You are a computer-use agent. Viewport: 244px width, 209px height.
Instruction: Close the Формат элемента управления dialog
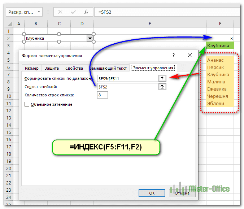point(190,55)
